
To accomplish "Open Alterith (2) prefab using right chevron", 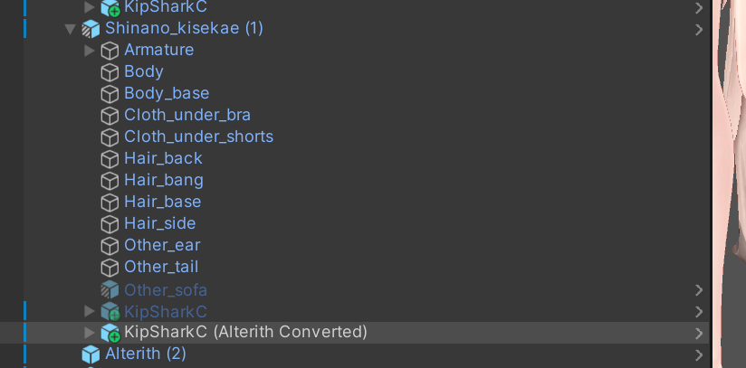I will [699, 354].
